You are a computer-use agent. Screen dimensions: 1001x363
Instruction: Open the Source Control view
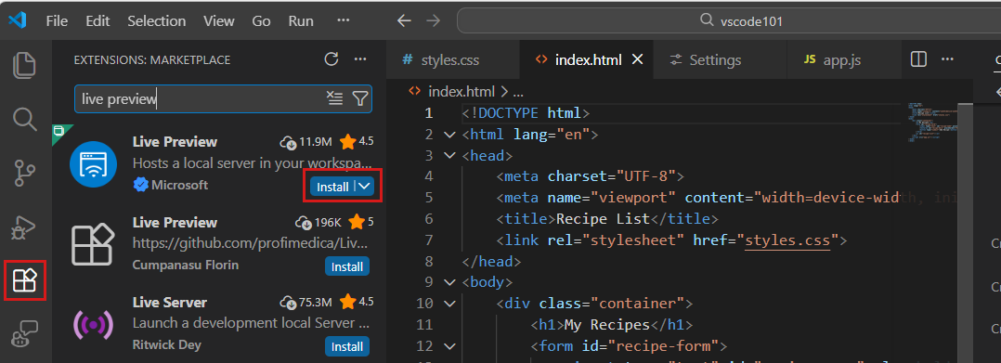pyautogui.click(x=25, y=174)
